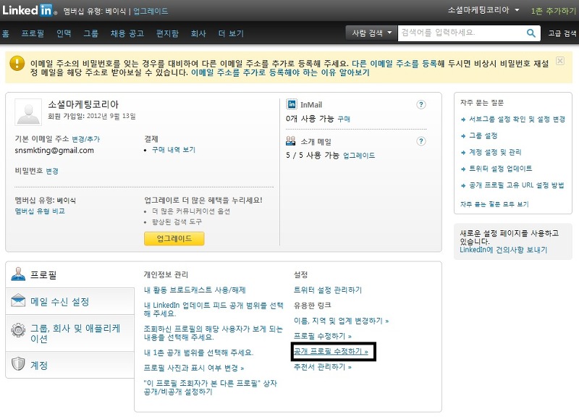Open FAQ 계정 설정 및 관리
The width and height of the screenshot is (579, 417).
click(x=495, y=152)
